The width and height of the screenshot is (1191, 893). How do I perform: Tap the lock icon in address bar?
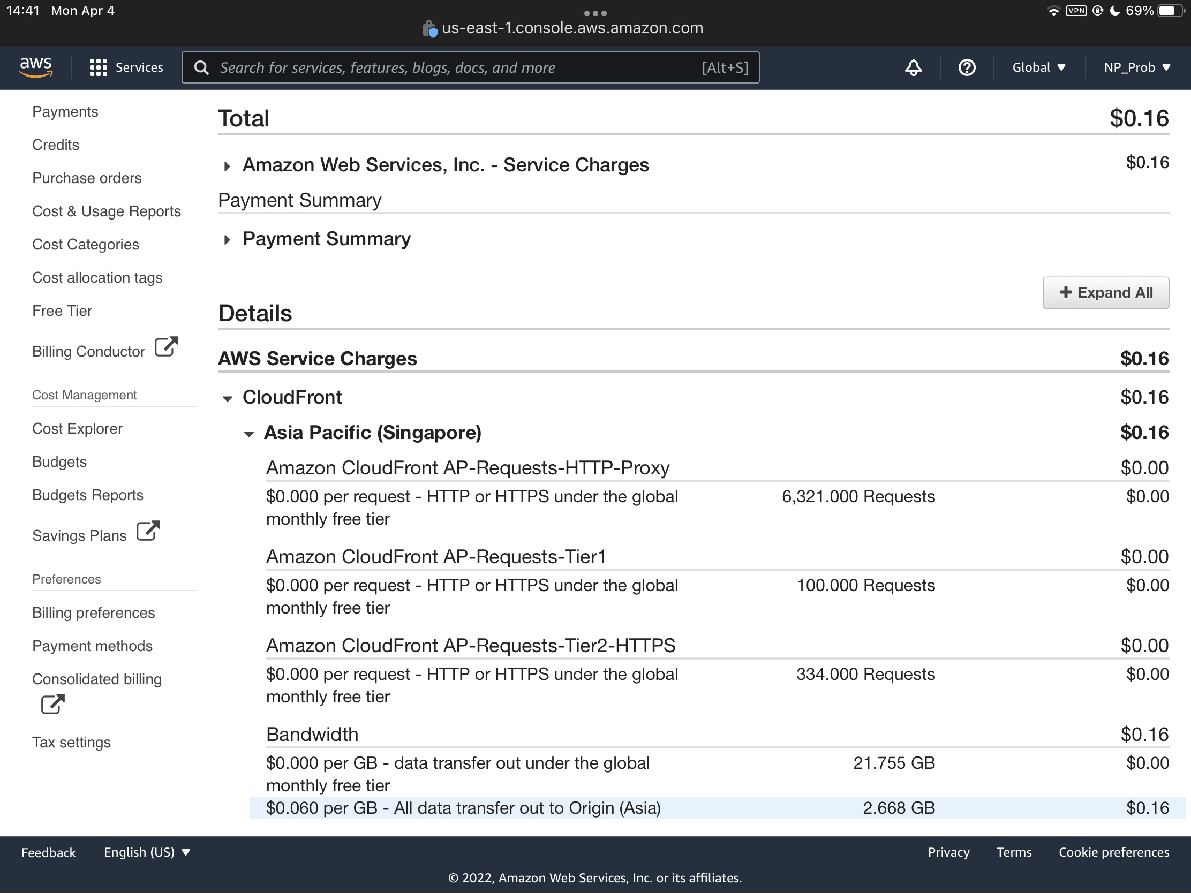pyautogui.click(x=429, y=28)
